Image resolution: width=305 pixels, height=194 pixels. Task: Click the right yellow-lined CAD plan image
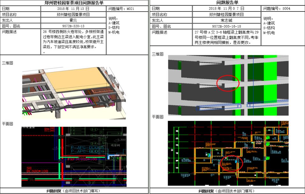coord(228,153)
